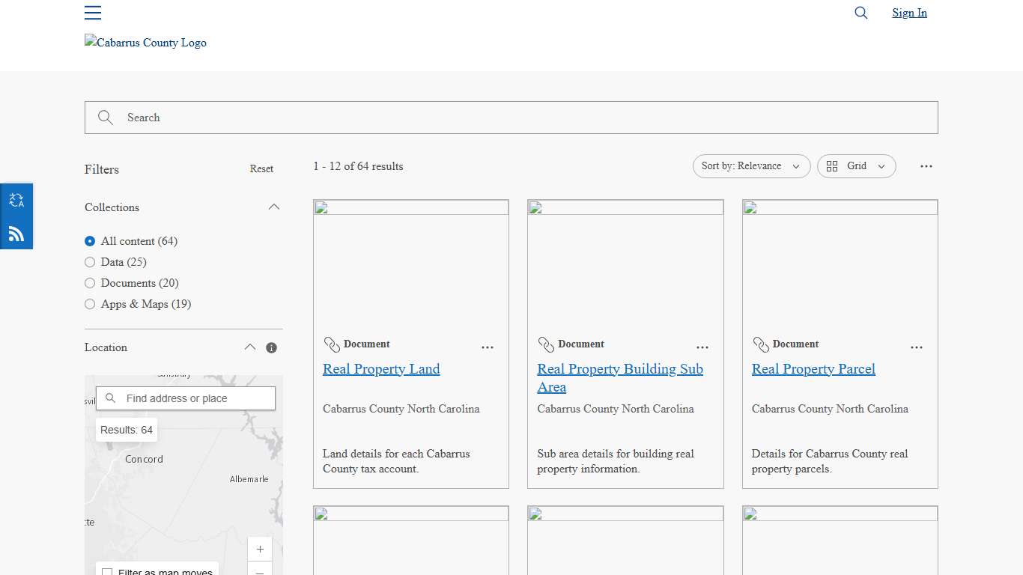The image size is (1023, 575).
Task: Open the translate language sidebar icon
Action: (16, 199)
